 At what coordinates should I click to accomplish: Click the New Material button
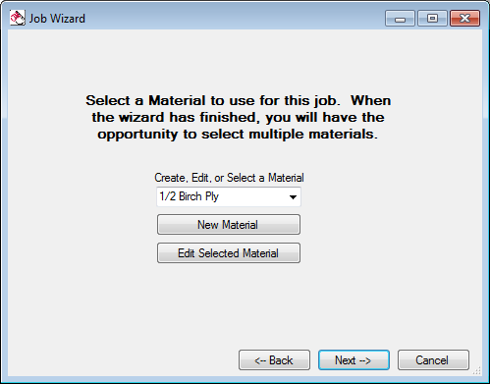[x=229, y=225]
